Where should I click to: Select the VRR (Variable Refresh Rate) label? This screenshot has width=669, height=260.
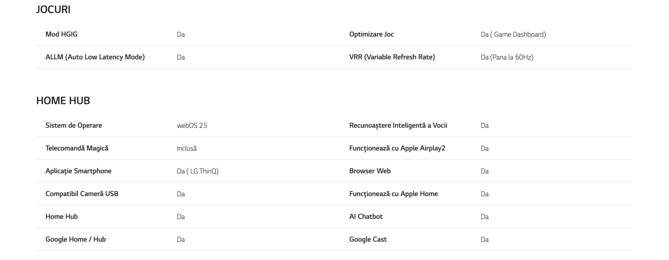[x=392, y=57]
